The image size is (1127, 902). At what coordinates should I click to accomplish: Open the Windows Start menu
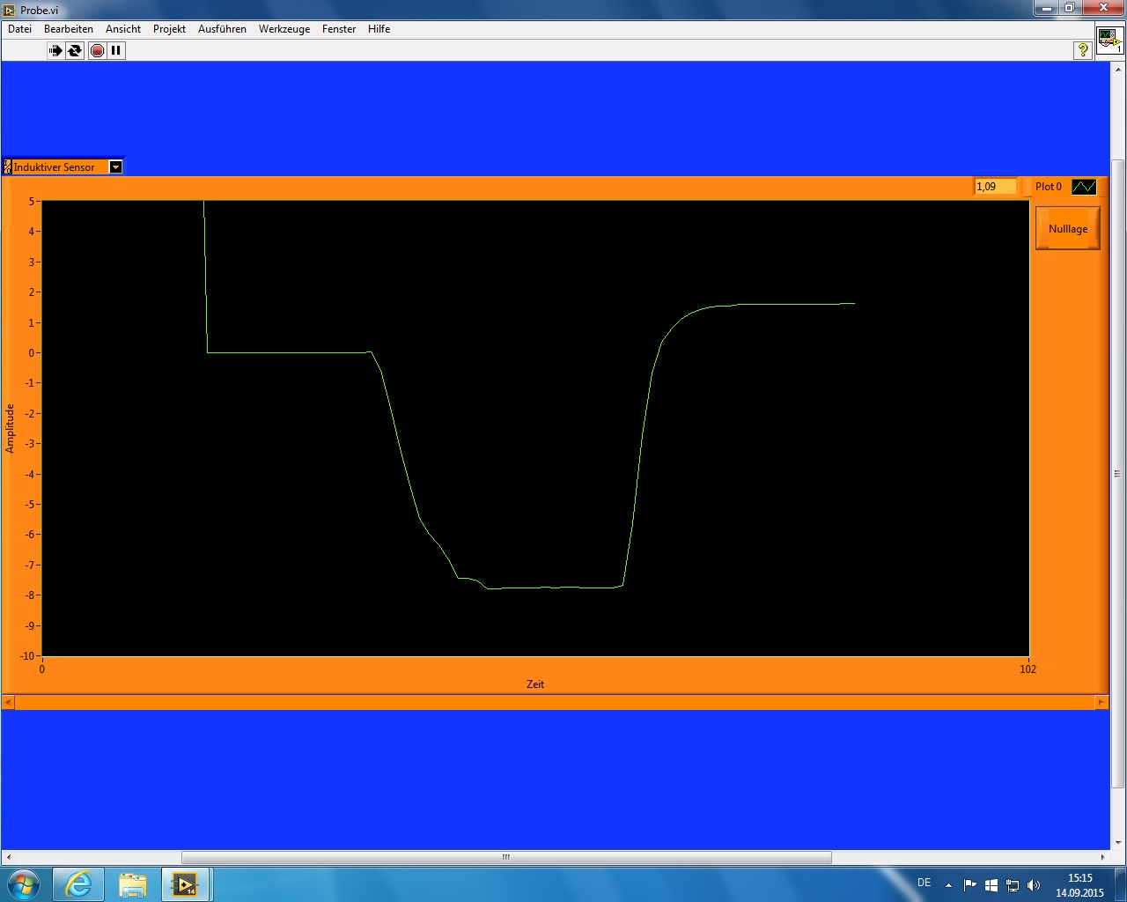[23, 884]
